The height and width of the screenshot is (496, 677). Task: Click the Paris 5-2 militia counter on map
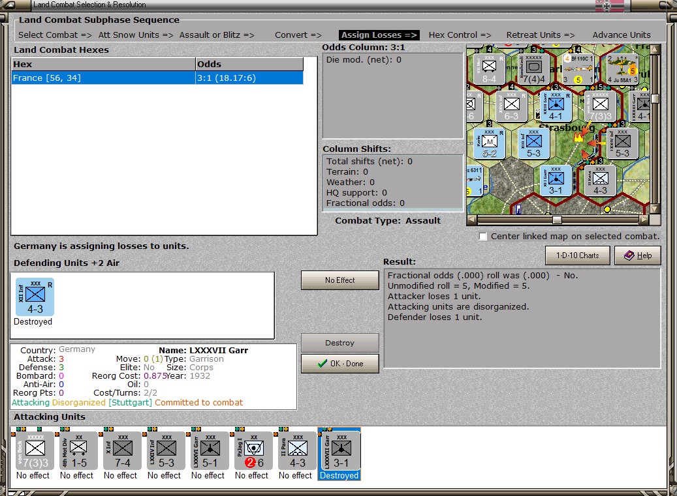click(x=489, y=143)
